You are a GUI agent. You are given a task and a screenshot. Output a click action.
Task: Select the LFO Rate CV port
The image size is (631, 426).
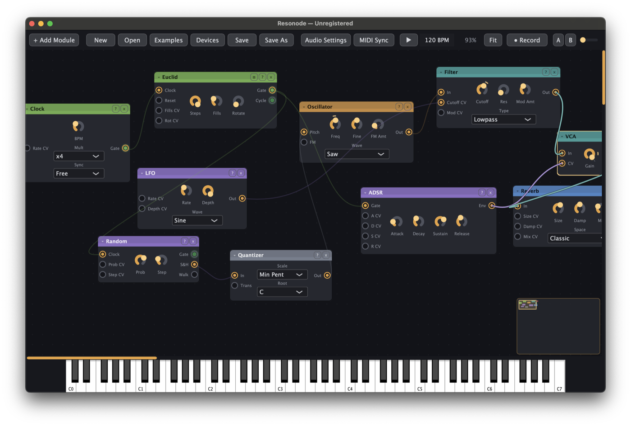click(x=142, y=198)
